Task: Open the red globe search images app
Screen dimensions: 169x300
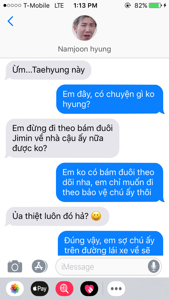Action: pyautogui.click(x=64, y=289)
